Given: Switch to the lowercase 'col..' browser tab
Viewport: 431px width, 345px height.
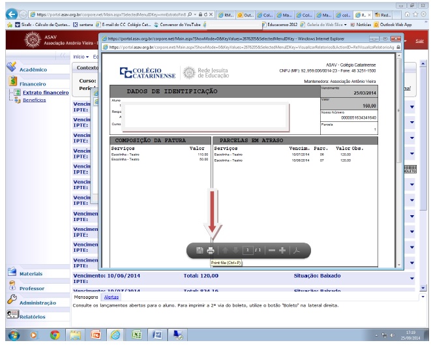Looking at the screenshot, I should [344, 15].
